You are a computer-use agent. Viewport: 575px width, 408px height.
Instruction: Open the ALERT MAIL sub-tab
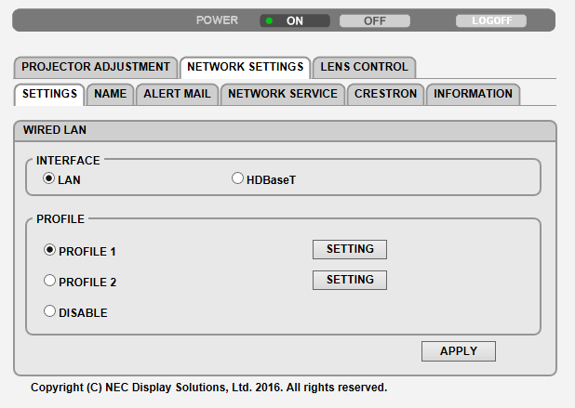coord(177,94)
